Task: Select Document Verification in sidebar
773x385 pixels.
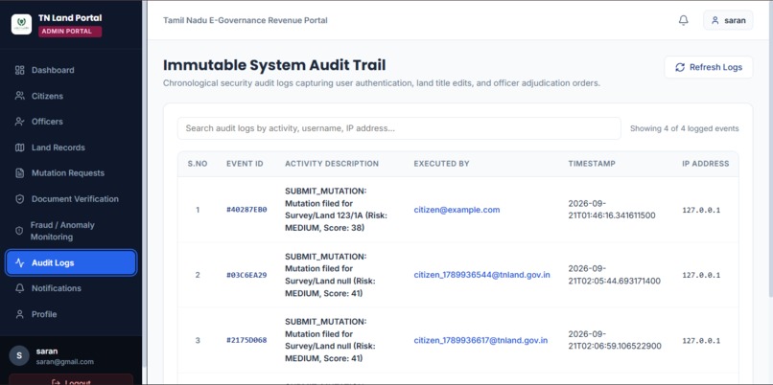Action: click(71, 199)
